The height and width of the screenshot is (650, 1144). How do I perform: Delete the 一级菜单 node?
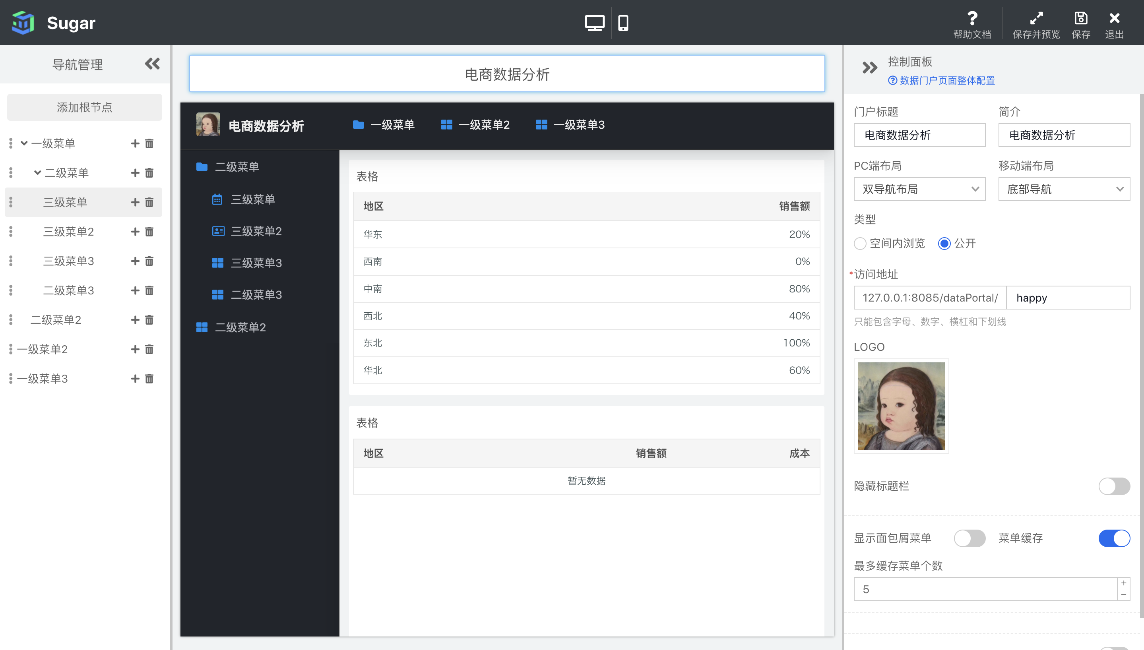coord(149,143)
